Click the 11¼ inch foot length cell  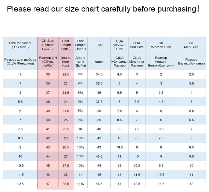(80, 184)
